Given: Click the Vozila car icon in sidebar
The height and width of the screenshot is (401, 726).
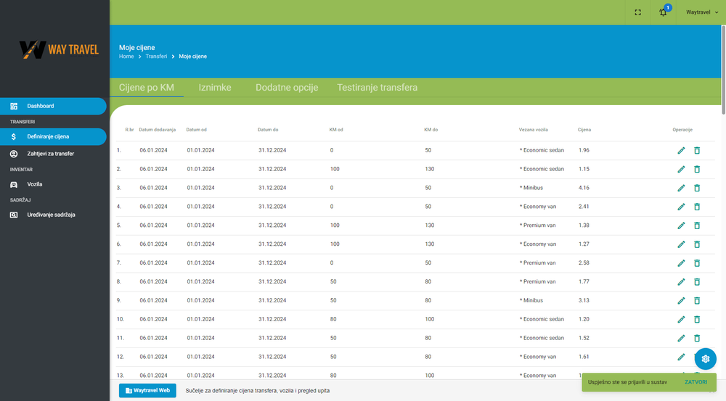Looking at the screenshot, I should click(x=14, y=184).
